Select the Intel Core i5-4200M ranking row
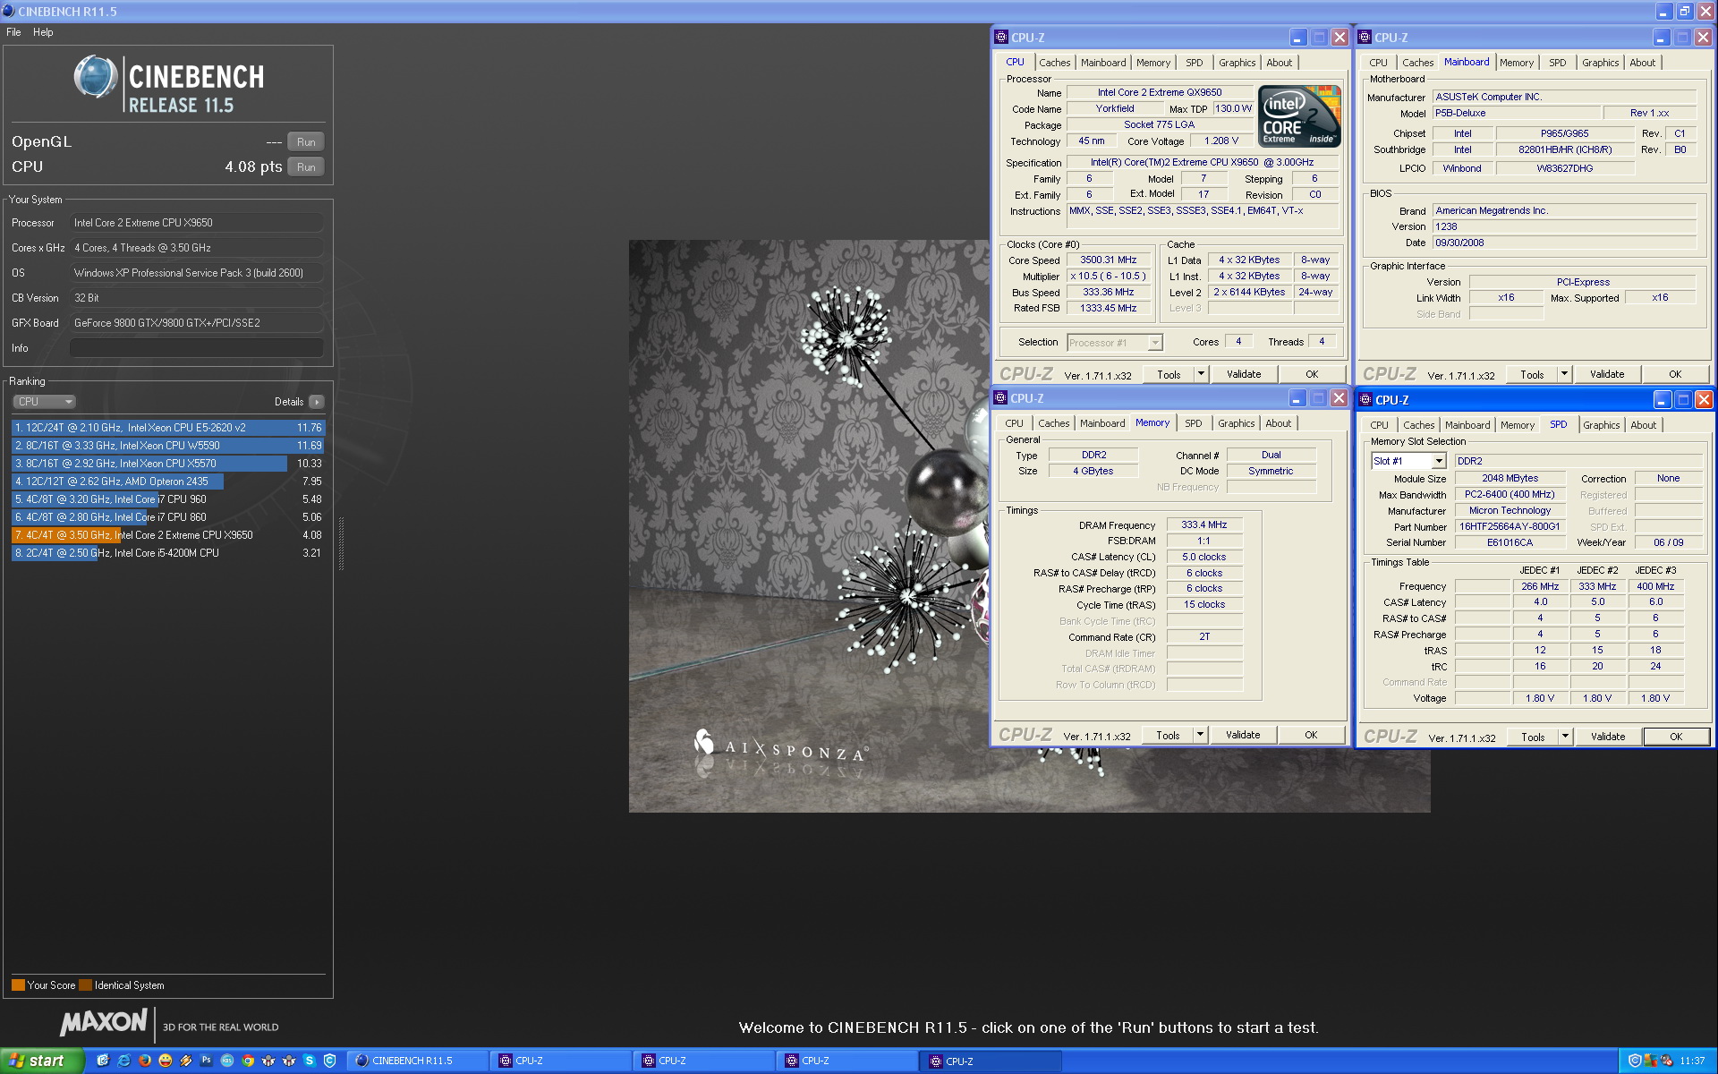Image resolution: width=1718 pixels, height=1074 pixels. coord(168,553)
